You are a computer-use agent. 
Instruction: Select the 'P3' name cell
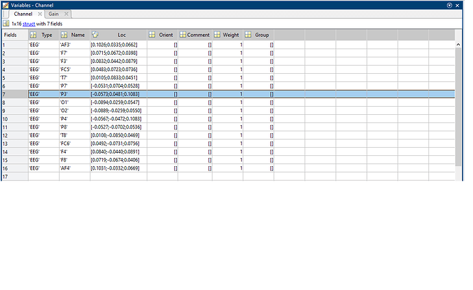tap(75, 94)
